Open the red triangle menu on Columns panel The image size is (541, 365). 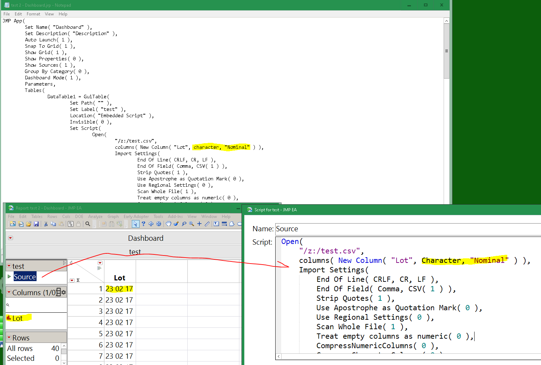coord(8,292)
